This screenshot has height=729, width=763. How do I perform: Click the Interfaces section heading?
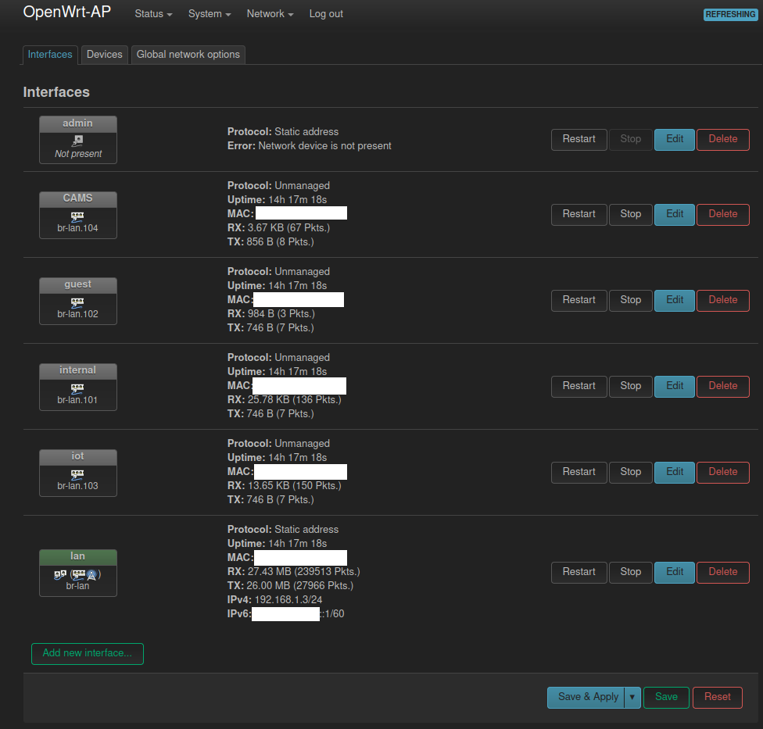[56, 92]
